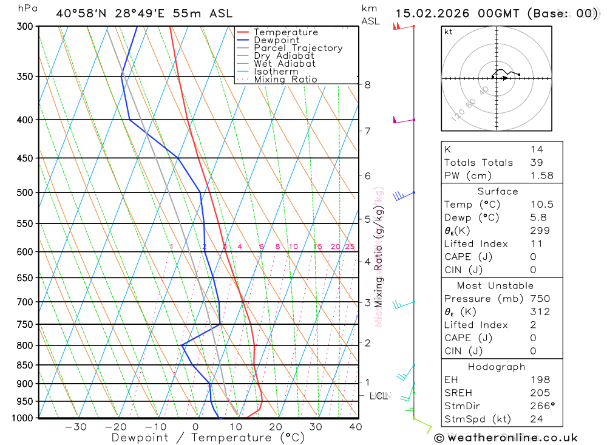Click the blue wind barb at 500 hPa
The width and height of the screenshot is (607, 445).
(404, 195)
